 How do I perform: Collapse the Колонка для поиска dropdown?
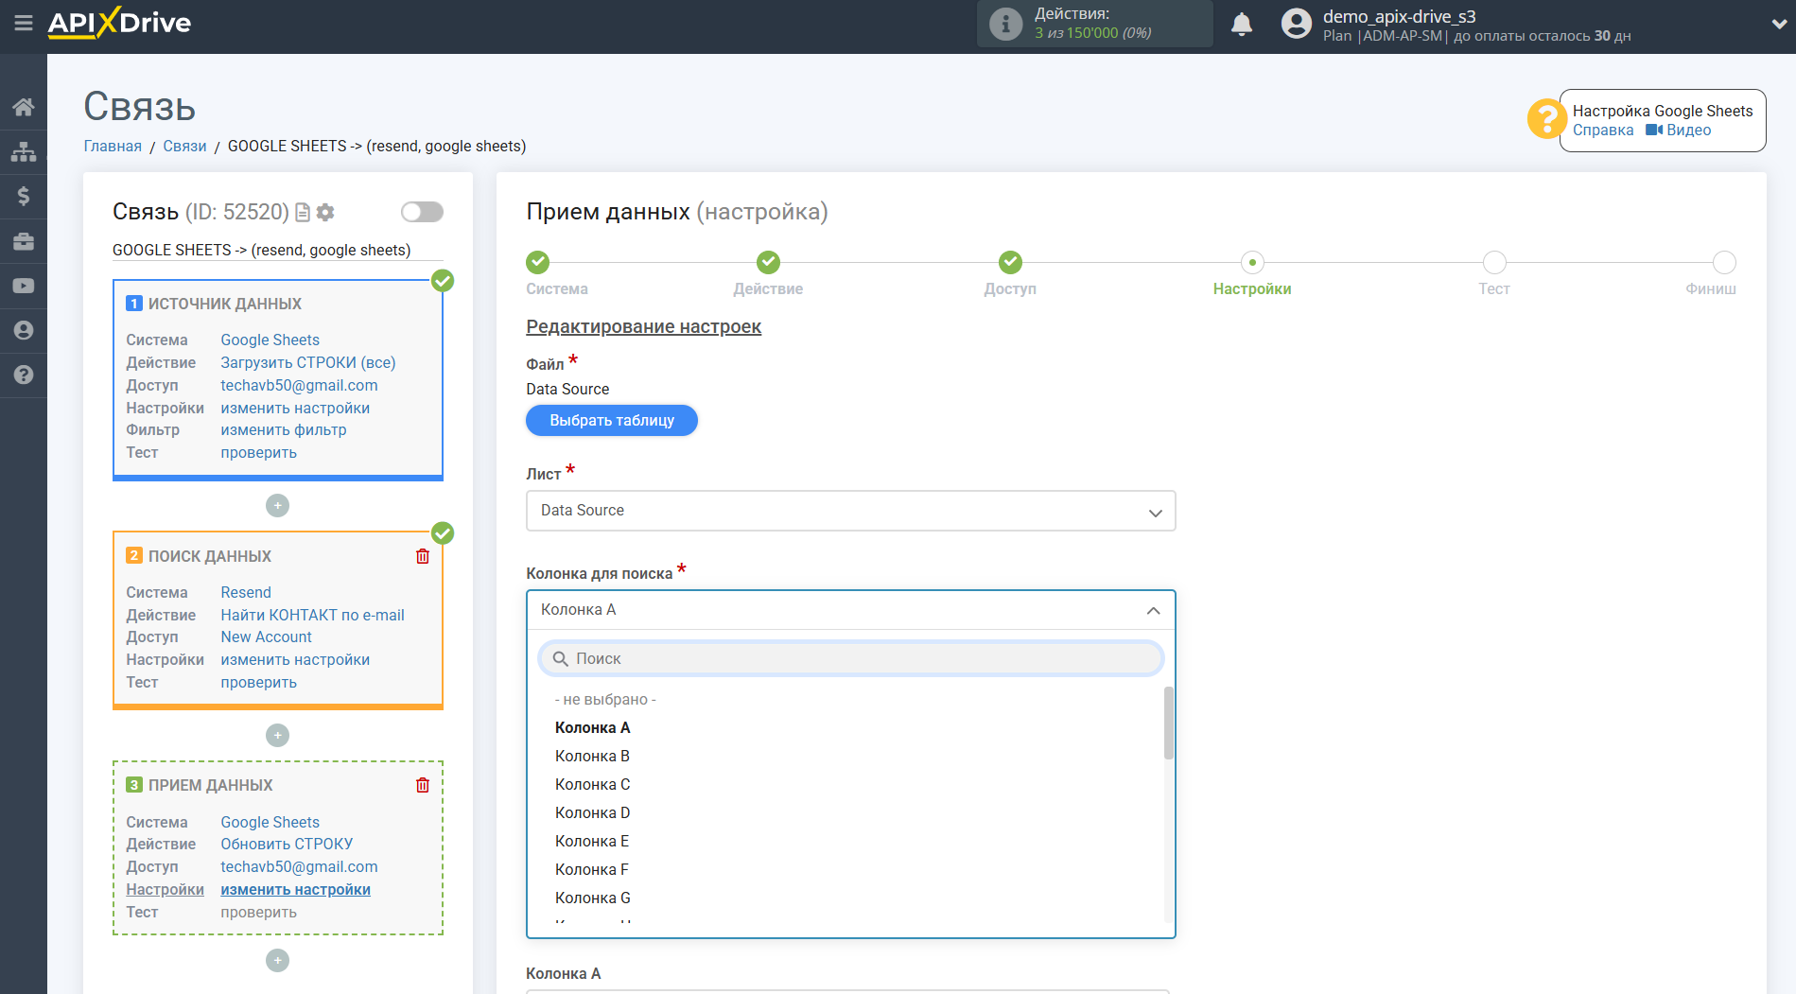point(1153,610)
